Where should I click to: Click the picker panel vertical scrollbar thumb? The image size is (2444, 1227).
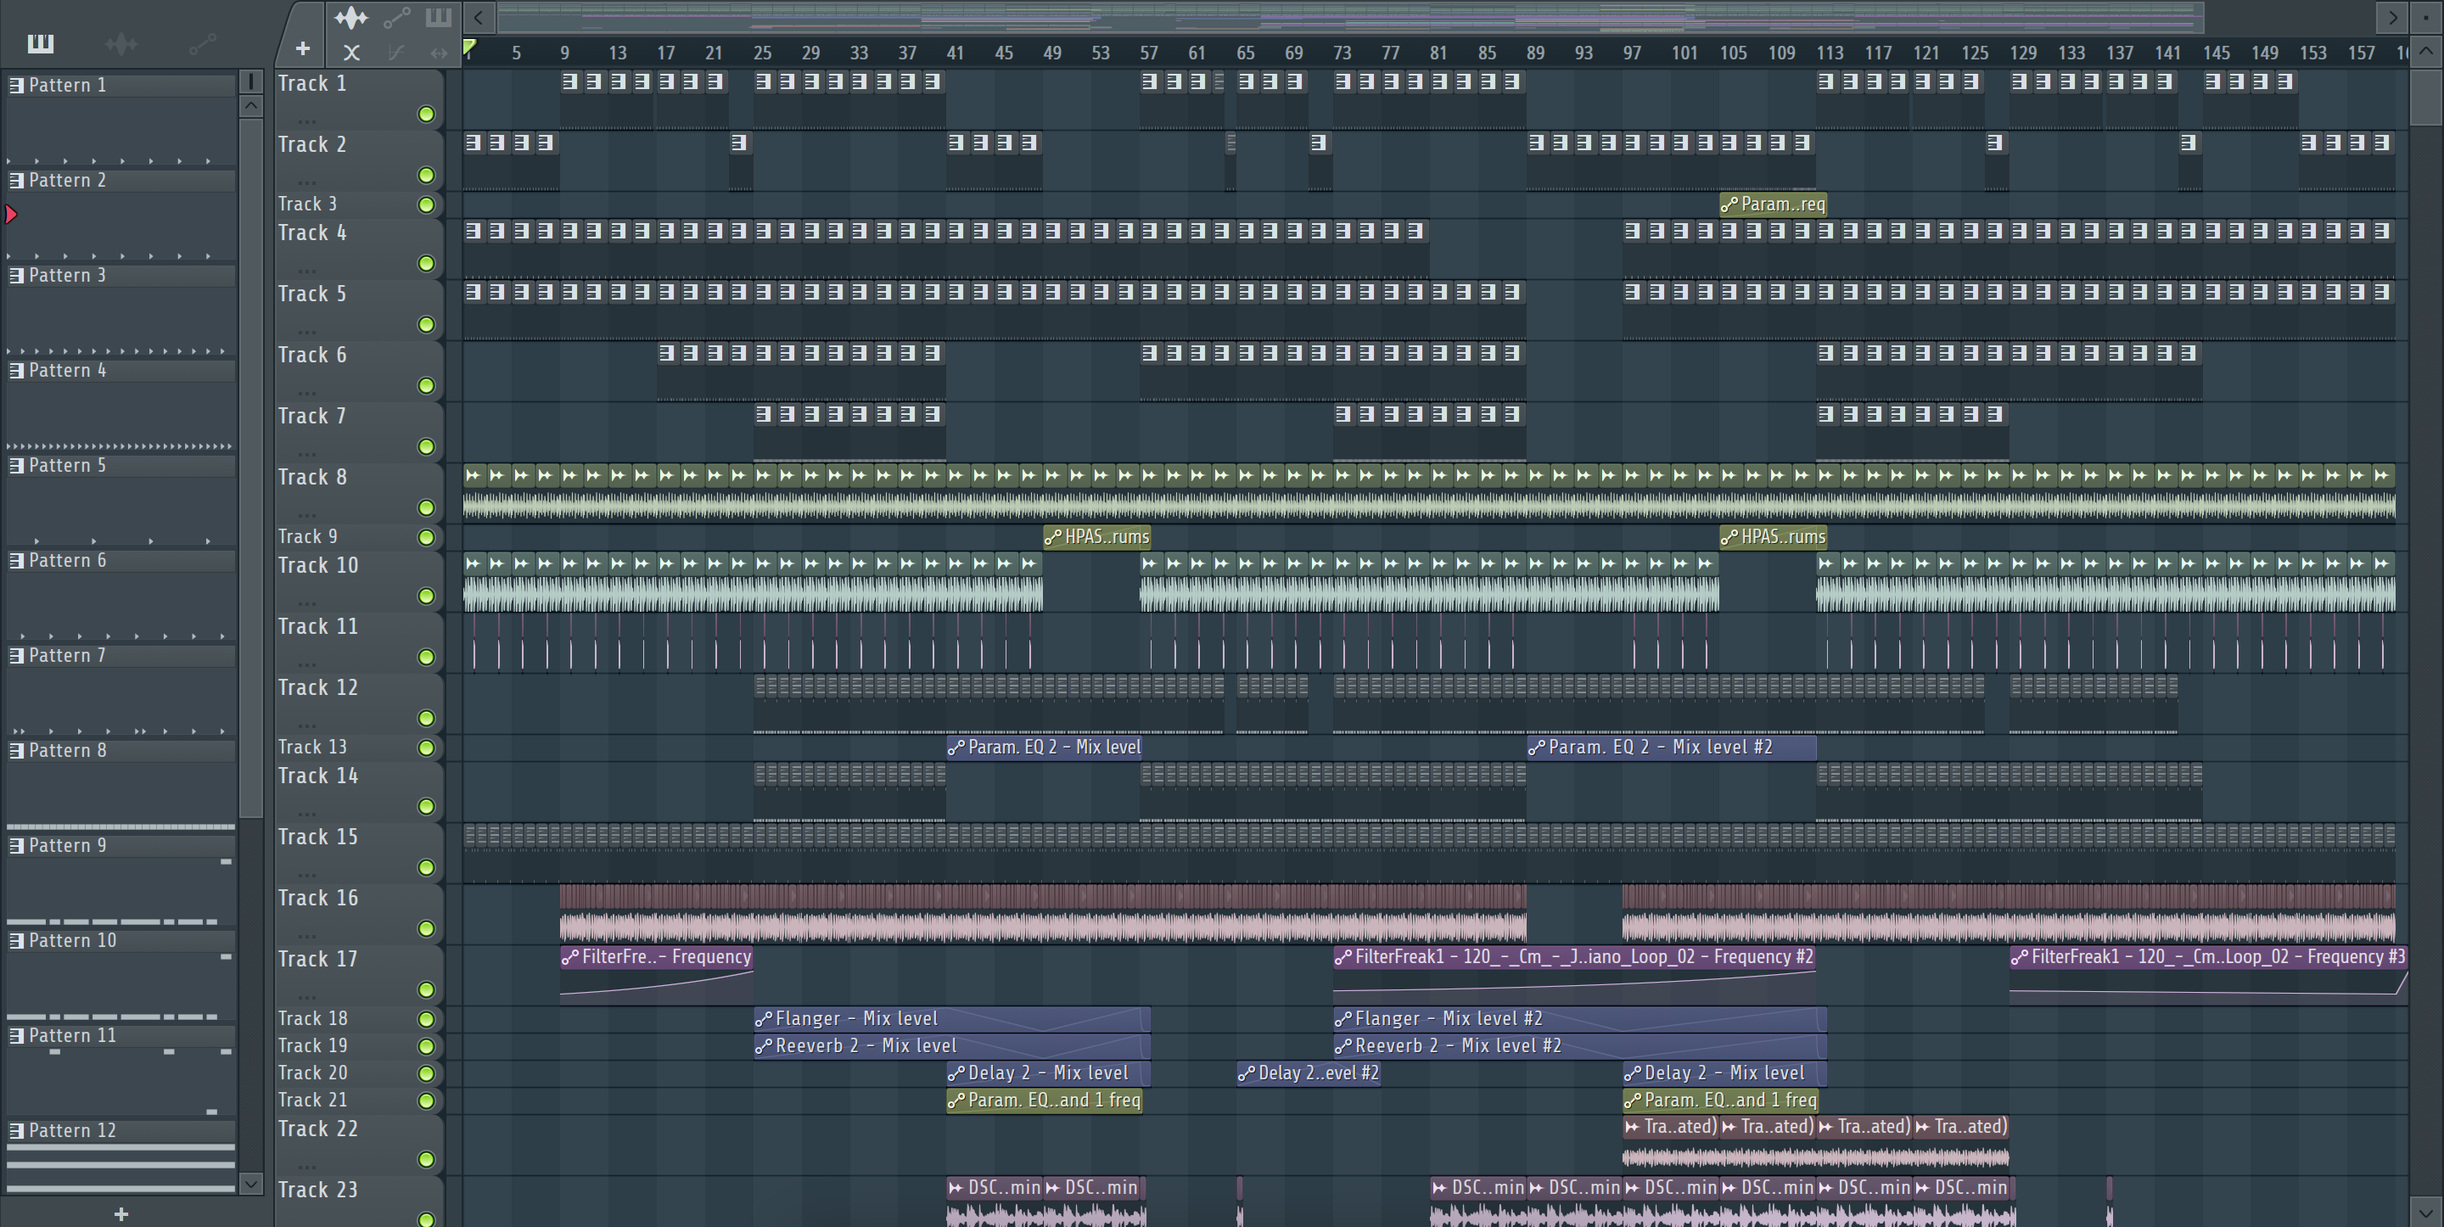[x=250, y=468]
